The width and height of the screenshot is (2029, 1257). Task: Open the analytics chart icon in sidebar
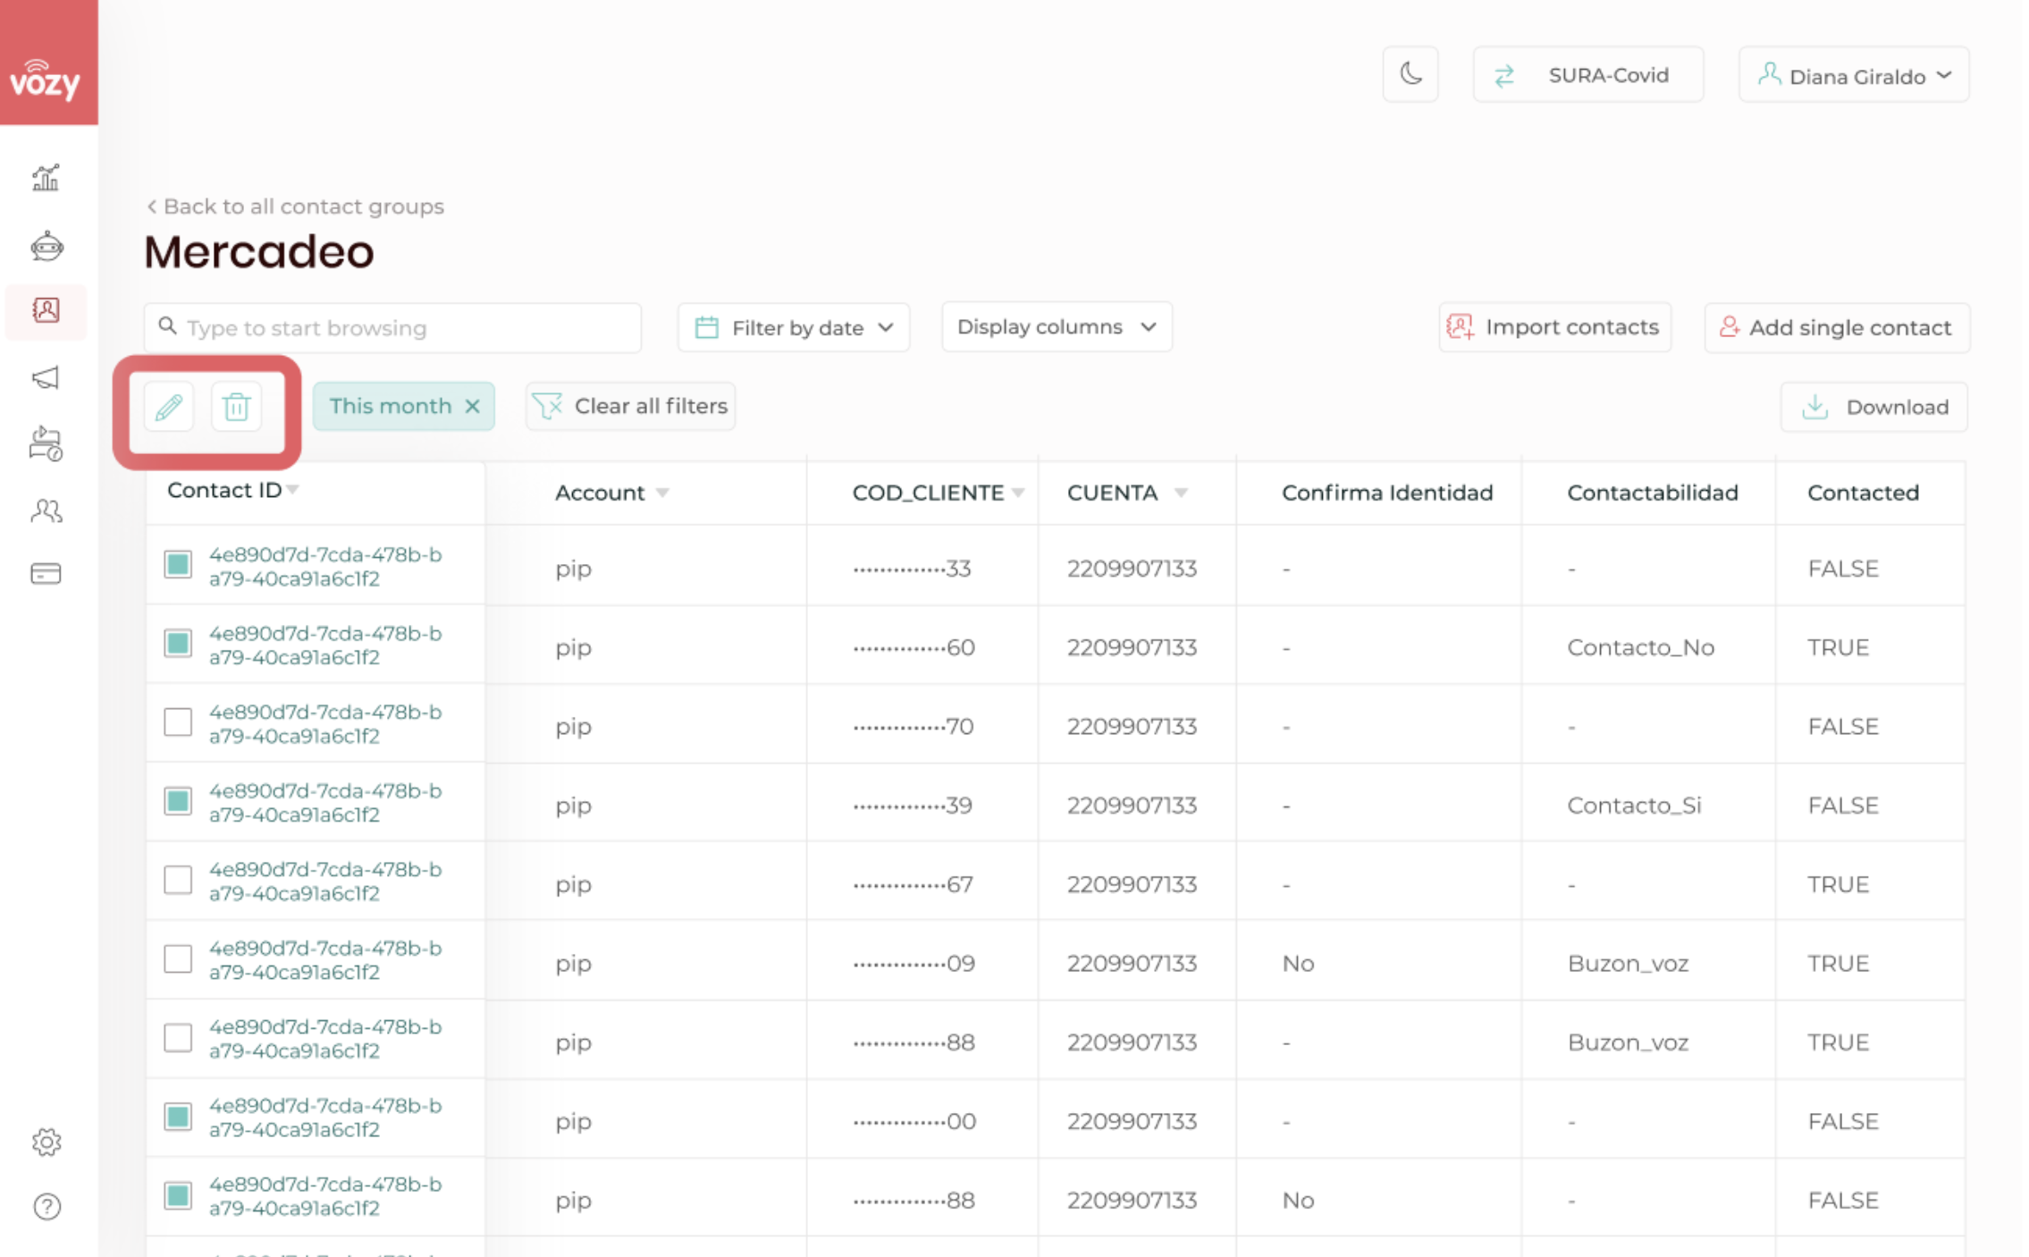(46, 178)
